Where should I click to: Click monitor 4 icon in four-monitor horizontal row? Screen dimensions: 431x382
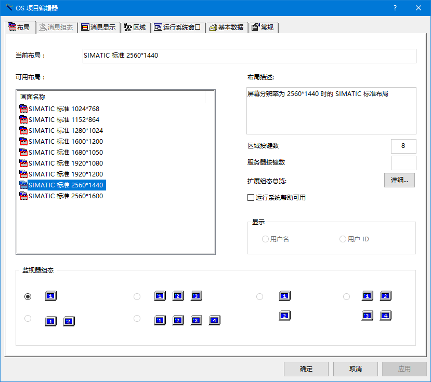214,320
